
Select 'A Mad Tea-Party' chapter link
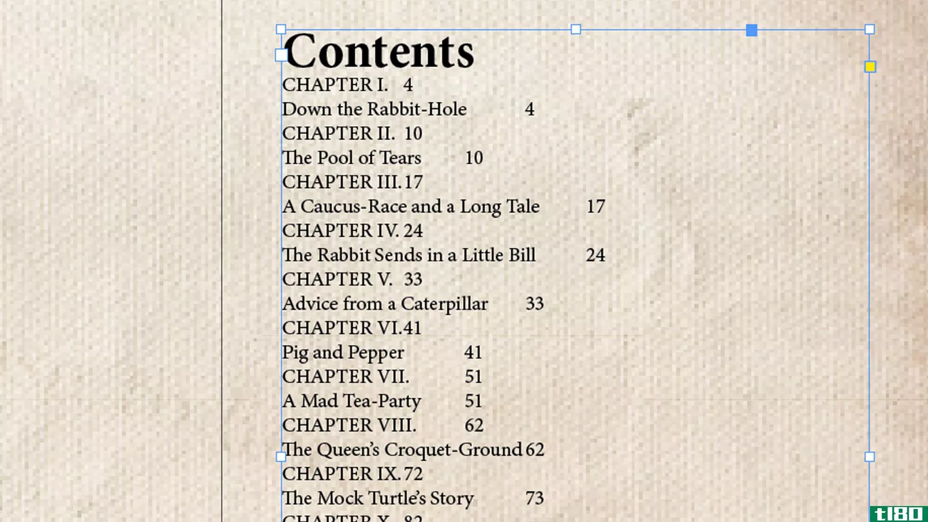pos(352,400)
